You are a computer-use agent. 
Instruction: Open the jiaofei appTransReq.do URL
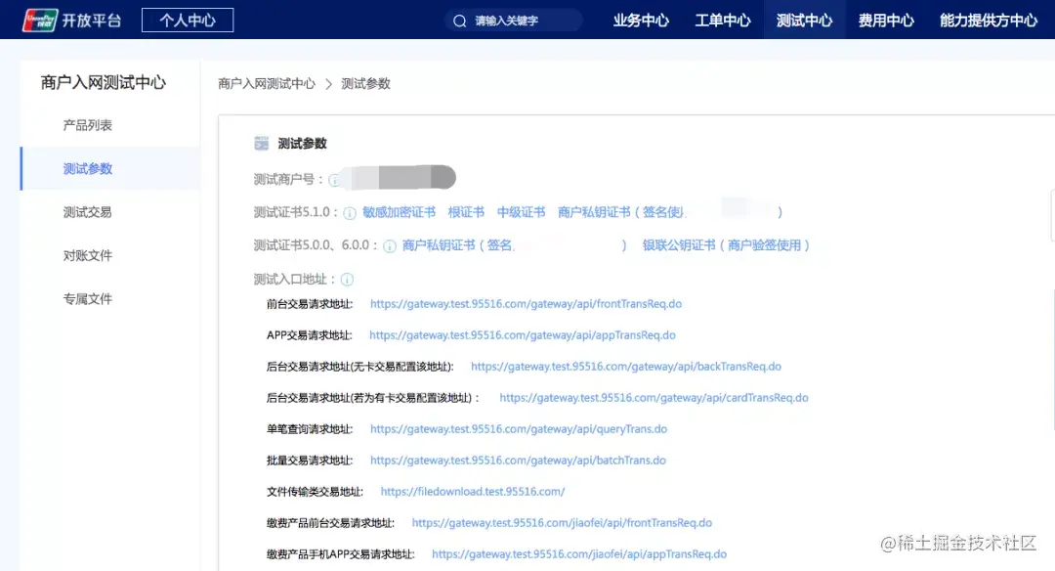(x=579, y=554)
